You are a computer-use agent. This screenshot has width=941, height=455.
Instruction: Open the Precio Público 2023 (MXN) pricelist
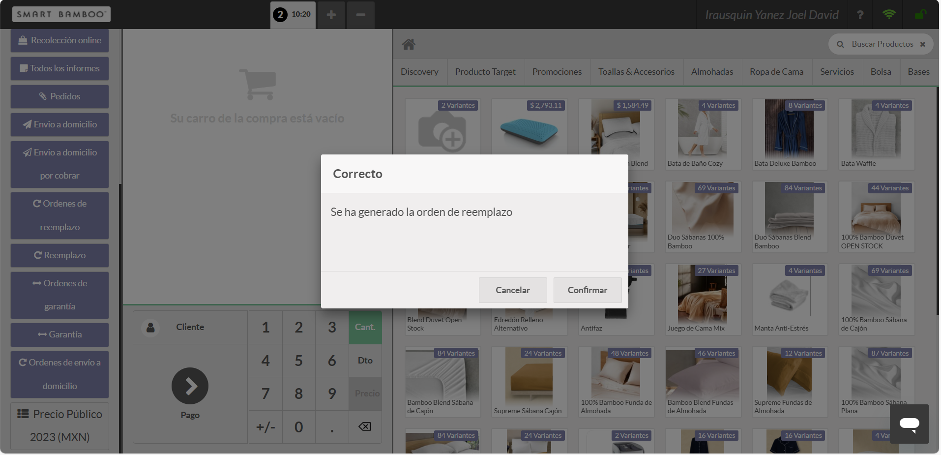(x=59, y=425)
